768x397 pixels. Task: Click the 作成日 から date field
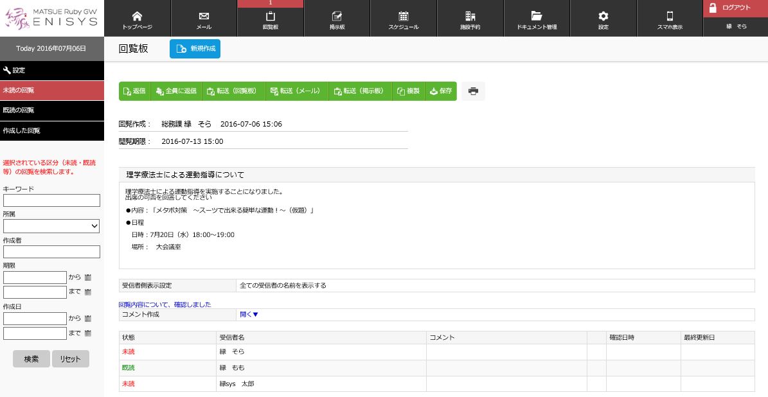click(35, 319)
